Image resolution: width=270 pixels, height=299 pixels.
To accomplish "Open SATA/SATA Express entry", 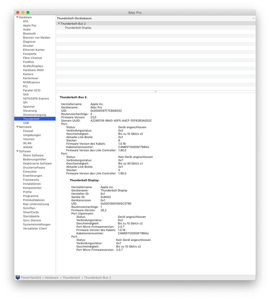I will point(36,98).
